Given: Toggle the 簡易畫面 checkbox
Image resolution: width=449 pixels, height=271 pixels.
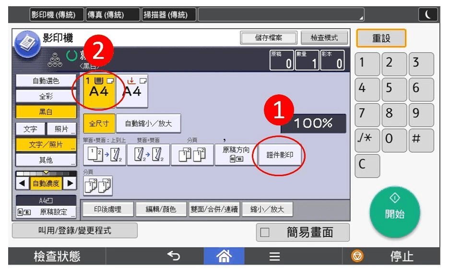Looking at the screenshot, I should pyautogui.click(x=265, y=232).
